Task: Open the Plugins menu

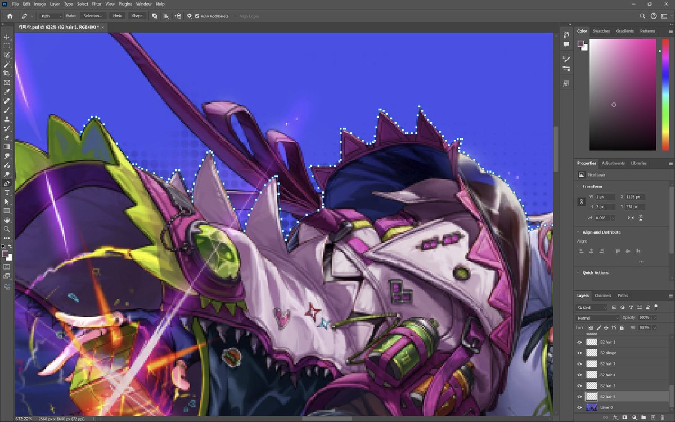Action: click(125, 4)
